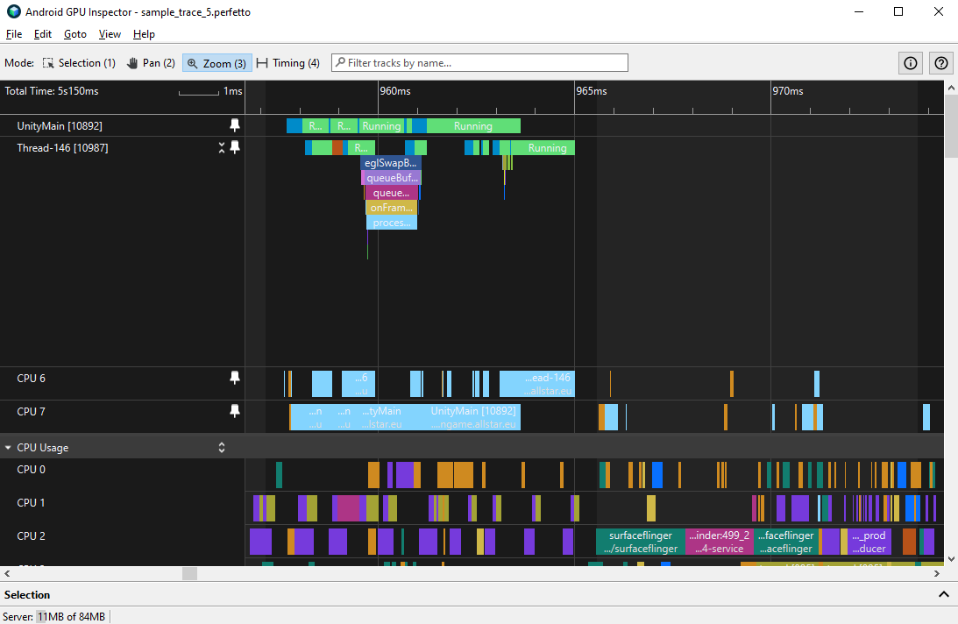Viewport: 958px width, 624px height.
Task: Toggle the pin on CPU 6 track
Action: [x=234, y=378]
